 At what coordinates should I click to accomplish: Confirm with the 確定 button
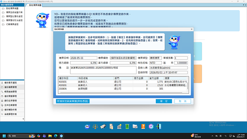(x=164, y=101)
